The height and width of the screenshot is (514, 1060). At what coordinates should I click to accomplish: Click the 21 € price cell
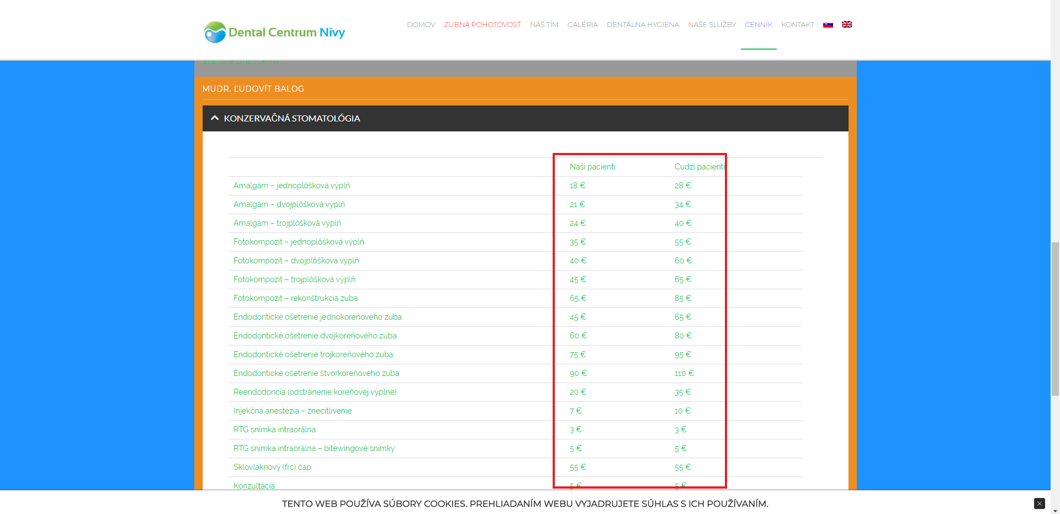click(577, 204)
